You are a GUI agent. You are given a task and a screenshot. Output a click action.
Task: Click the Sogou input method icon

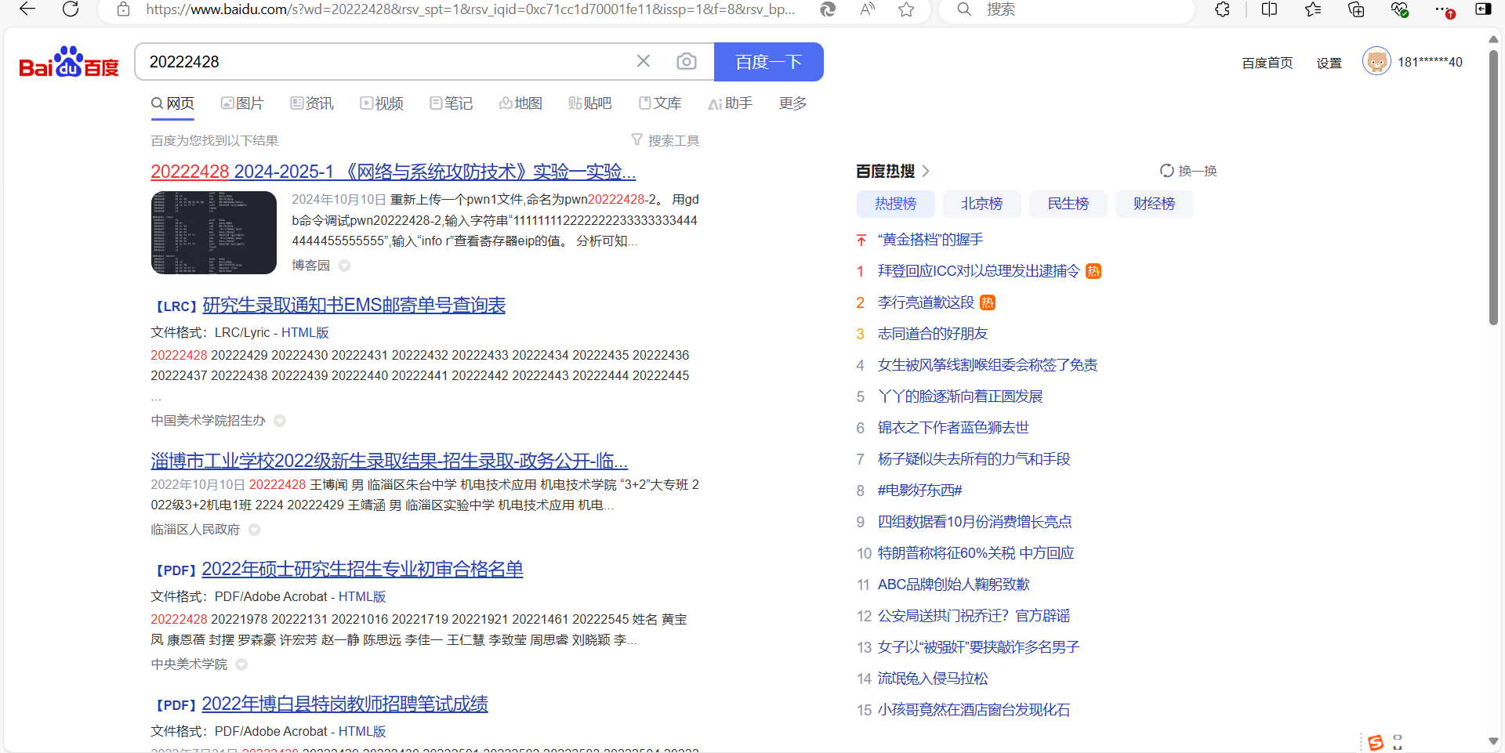pos(1376,742)
